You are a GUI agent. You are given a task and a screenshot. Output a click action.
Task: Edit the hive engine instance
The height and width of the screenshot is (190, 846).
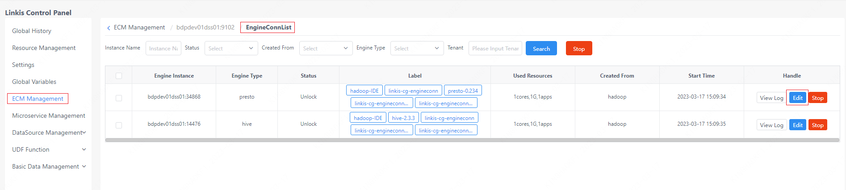coord(798,125)
